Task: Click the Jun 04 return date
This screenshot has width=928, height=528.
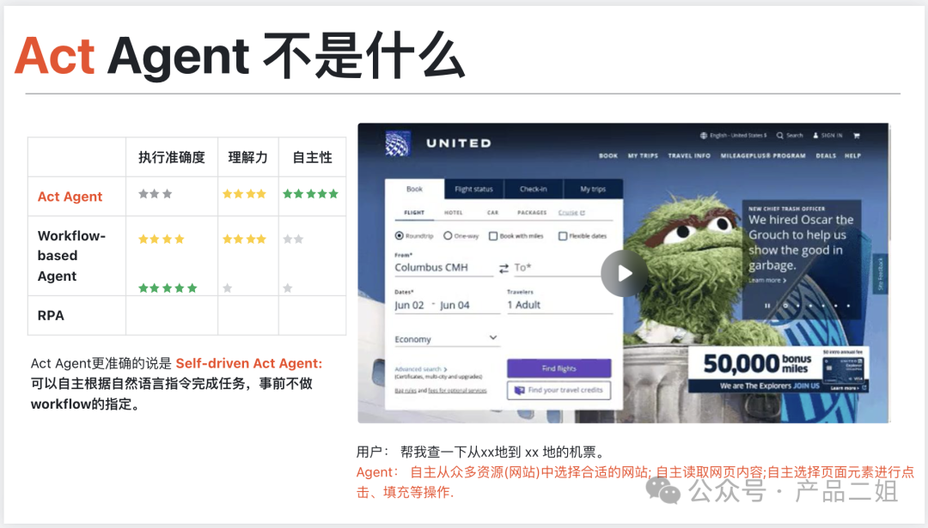Action: (455, 305)
